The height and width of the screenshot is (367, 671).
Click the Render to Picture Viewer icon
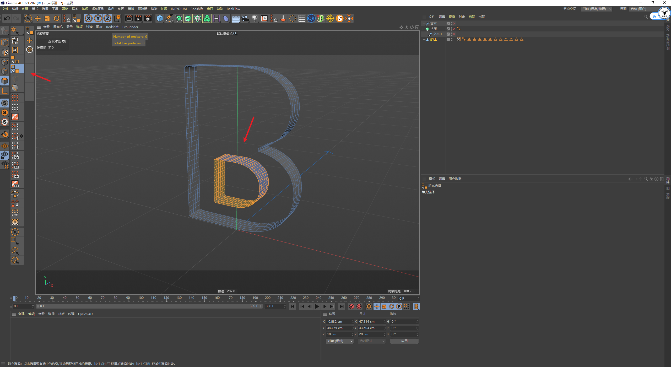(x=138, y=18)
